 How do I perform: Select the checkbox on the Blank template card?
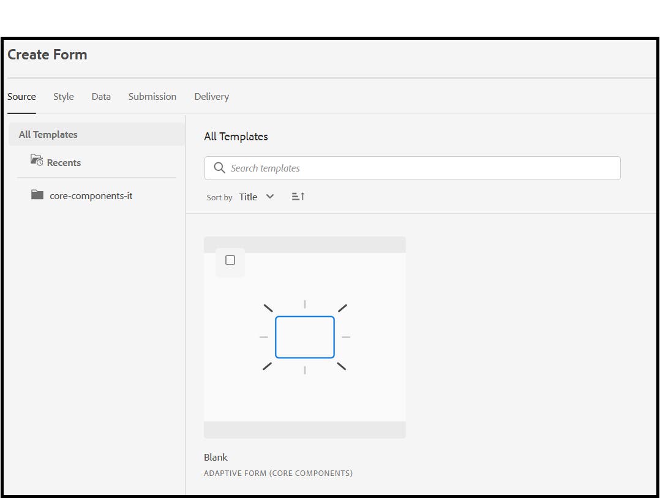tap(230, 260)
